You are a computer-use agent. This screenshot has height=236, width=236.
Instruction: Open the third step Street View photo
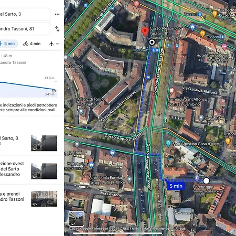44,199
